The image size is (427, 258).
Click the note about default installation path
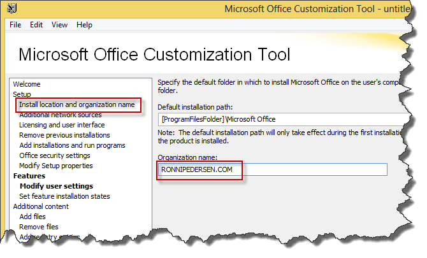[280, 136]
